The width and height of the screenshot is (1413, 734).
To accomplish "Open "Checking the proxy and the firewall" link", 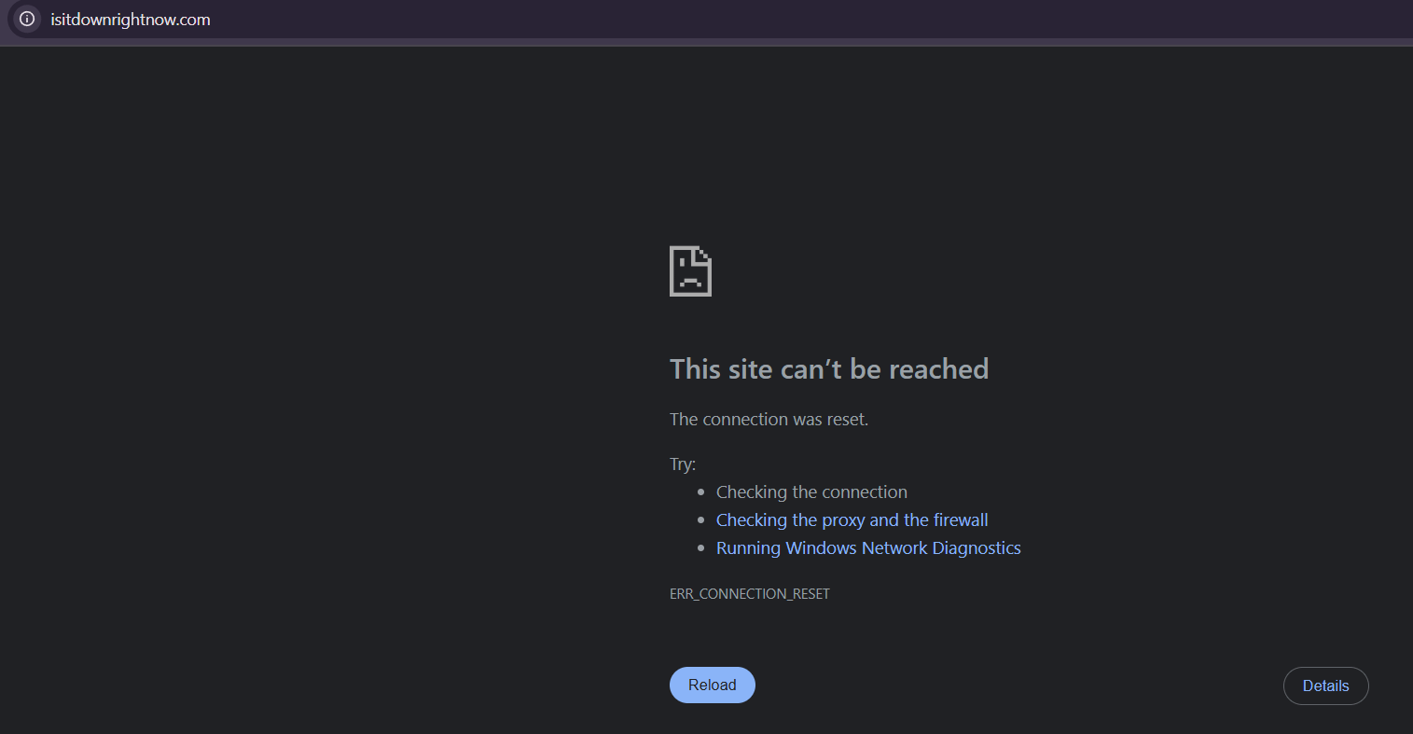I will (x=852, y=520).
